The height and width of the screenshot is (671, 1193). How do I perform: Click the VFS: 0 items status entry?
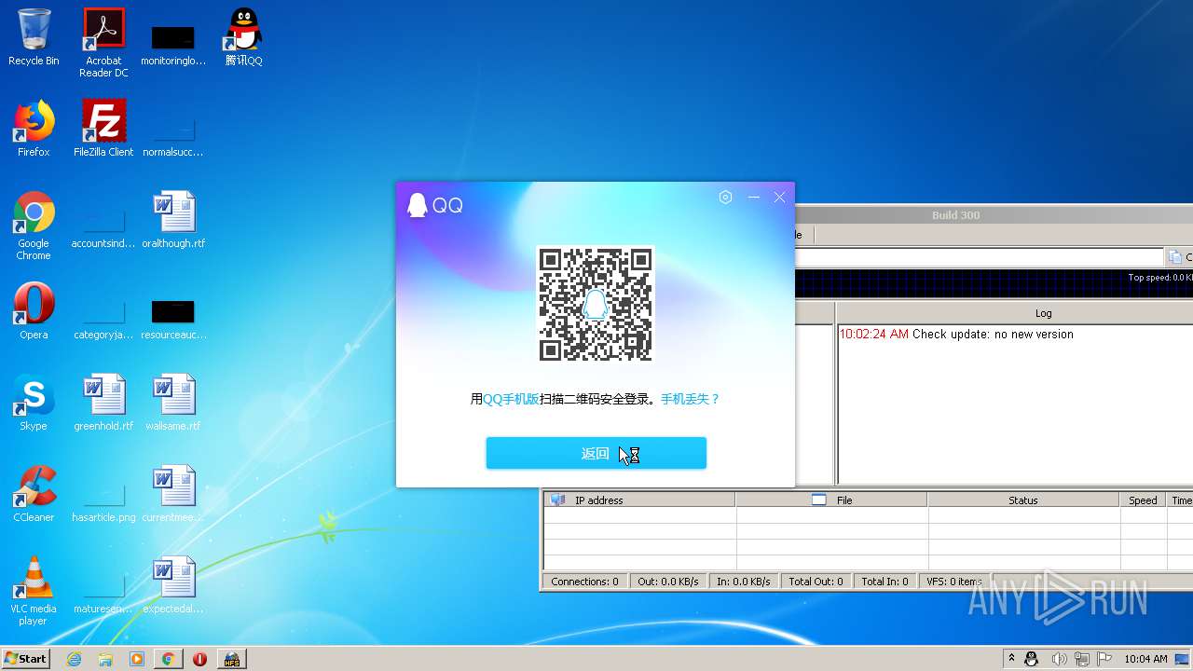tap(954, 582)
